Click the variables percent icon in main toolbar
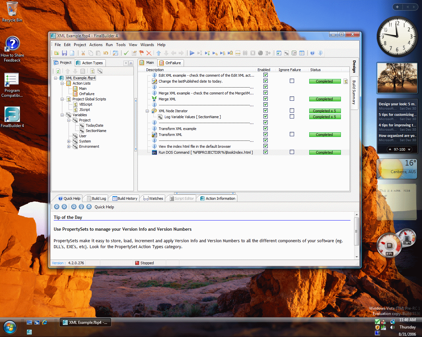 coord(286,53)
